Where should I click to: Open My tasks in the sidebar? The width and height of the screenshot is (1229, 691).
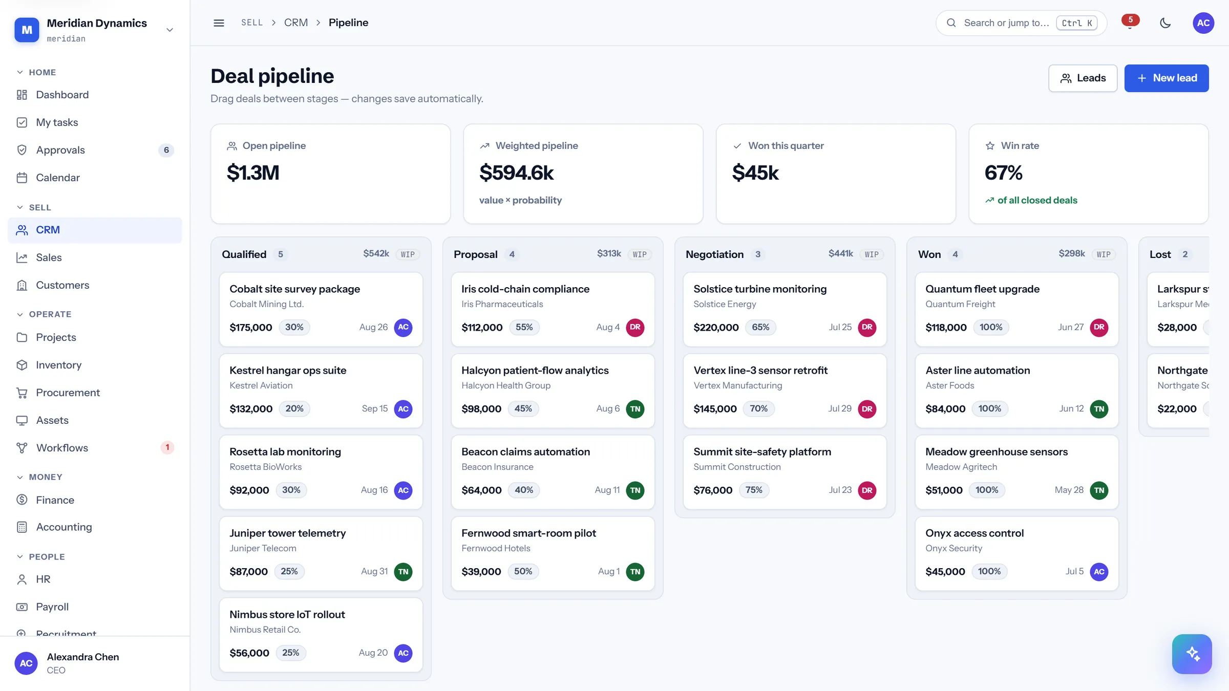(95, 122)
